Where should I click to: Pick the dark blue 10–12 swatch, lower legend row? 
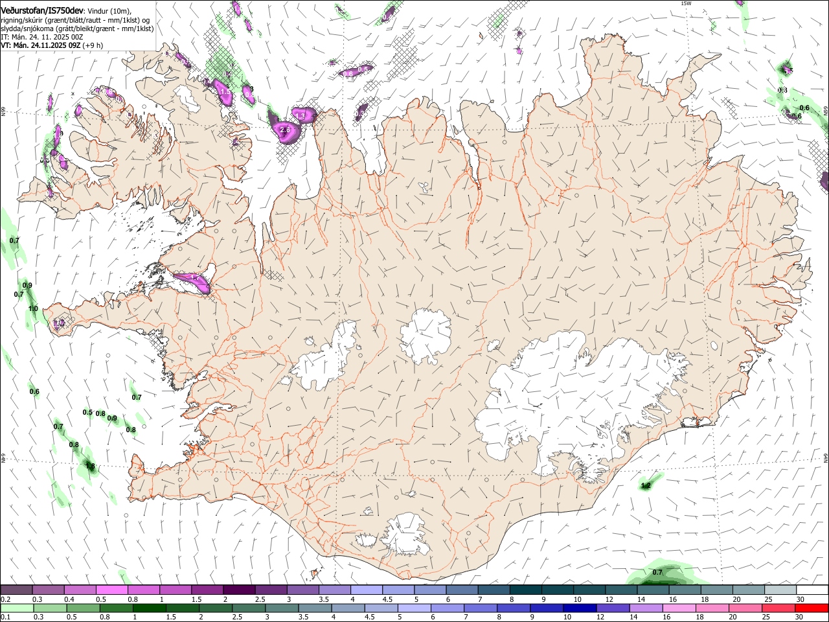click(x=580, y=608)
